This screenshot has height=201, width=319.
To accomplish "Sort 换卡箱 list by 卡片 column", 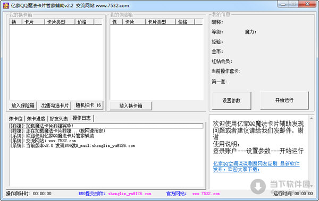I will [x=33, y=22].
